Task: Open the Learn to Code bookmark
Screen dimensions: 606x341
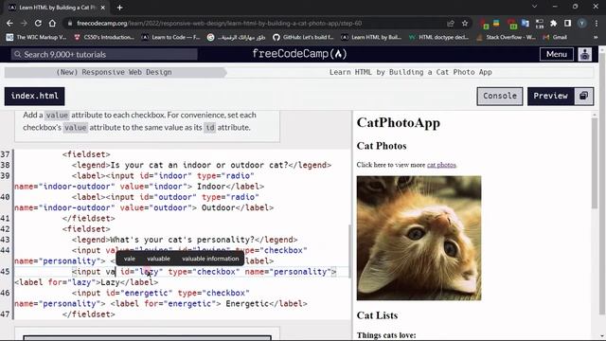Action: click(x=170, y=37)
